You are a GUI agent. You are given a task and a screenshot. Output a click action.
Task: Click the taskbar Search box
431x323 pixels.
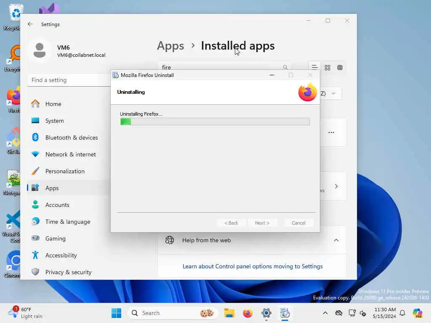[x=173, y=313]
